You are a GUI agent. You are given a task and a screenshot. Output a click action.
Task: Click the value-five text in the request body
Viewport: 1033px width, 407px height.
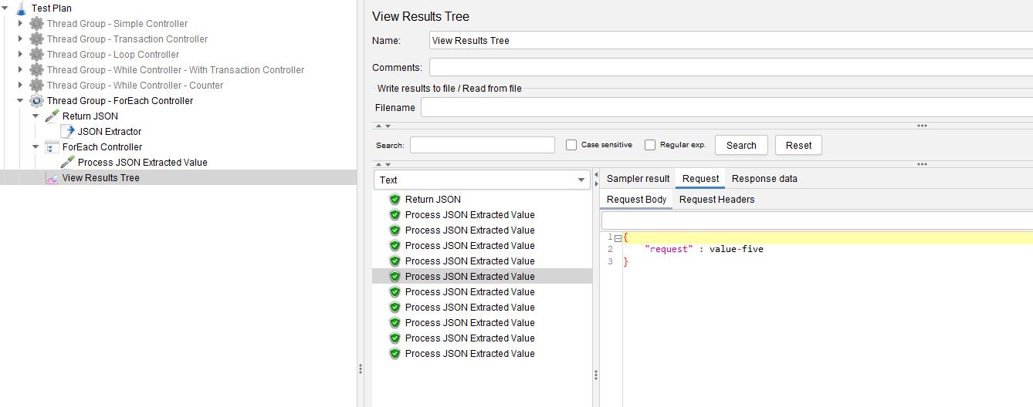tap(737, 250)
